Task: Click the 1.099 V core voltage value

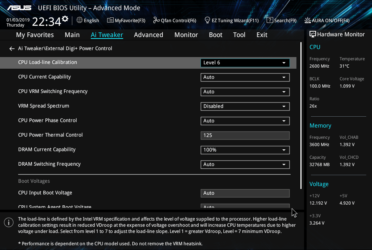Action: pos(347,86)
